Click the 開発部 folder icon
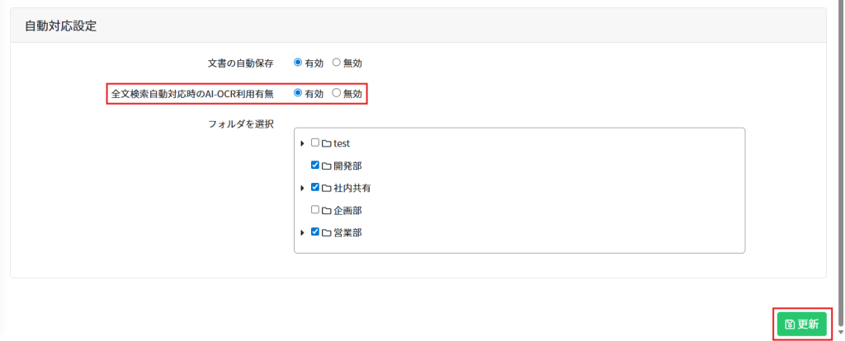845x341 pixels. point(327,166)
